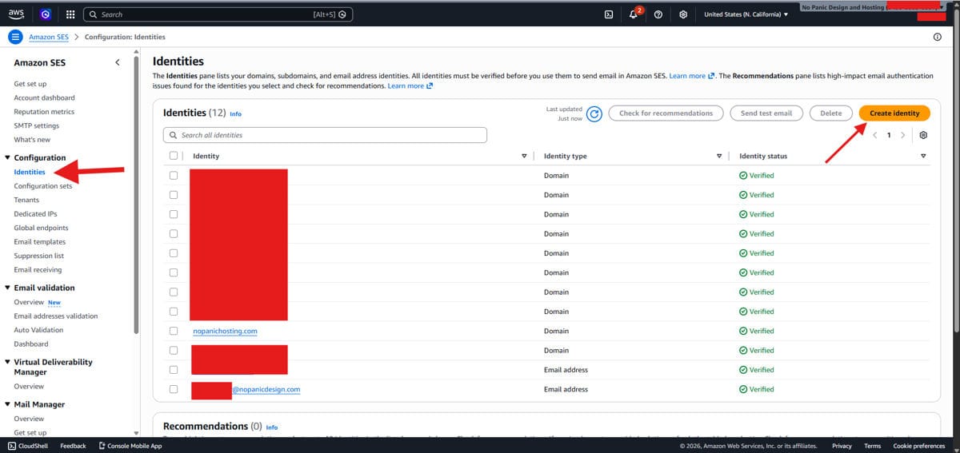Focus the top AWS Search box
Image resolution: width=960 pixels, height=453 pixels.
coord(218,14)
